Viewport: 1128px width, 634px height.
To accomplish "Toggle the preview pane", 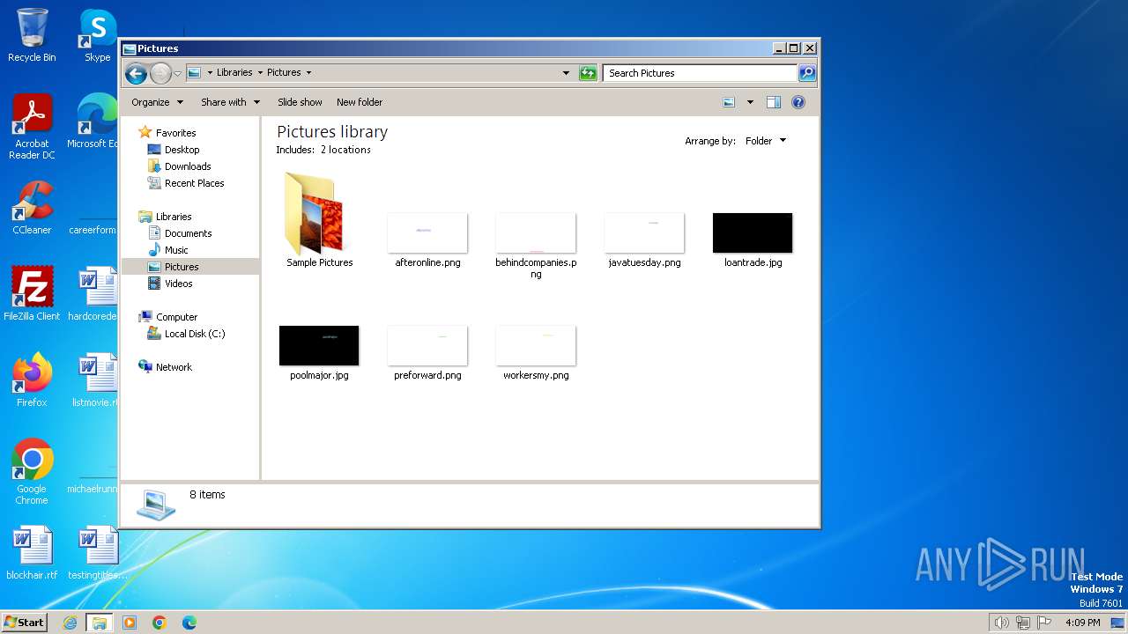I will point(773,102).
